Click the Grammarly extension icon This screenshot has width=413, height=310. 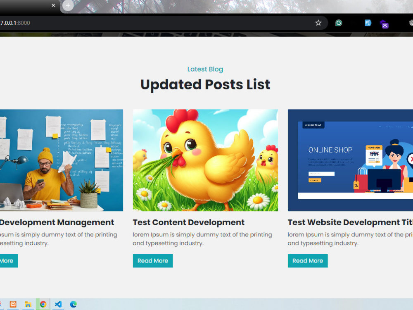[339, 23]
